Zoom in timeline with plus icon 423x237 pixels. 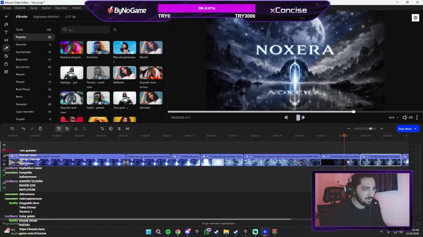[382, 129]
